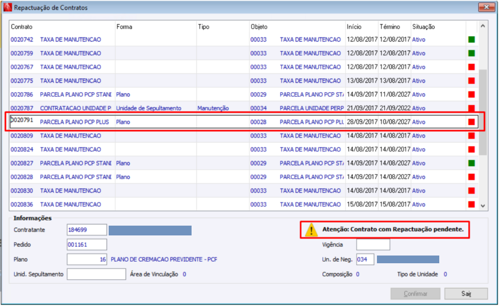Select contract number 0020767
499x306 pixels.
(x=22, y=67)
